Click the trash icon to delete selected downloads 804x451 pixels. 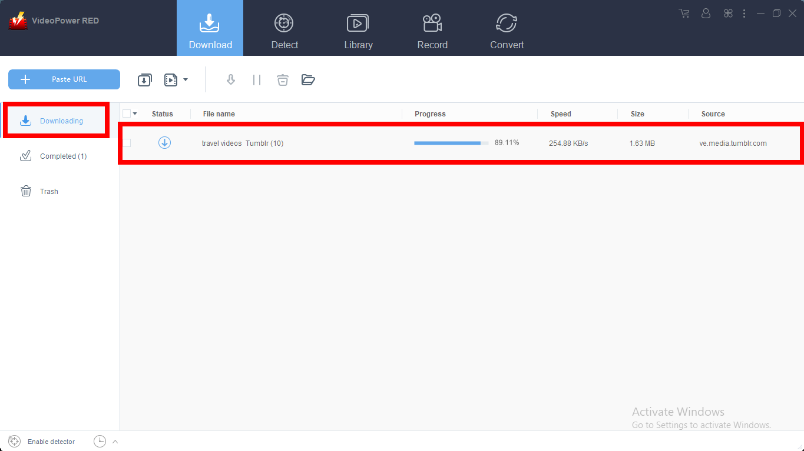coord(282,79)
